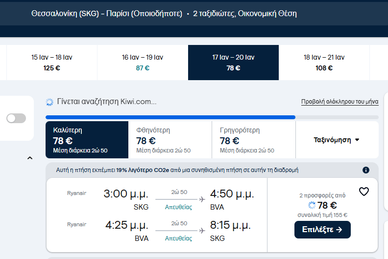Choose the 18 Ιαν – 21 Ιαν dates
This screenshot has height=259, width=388.
324,63
